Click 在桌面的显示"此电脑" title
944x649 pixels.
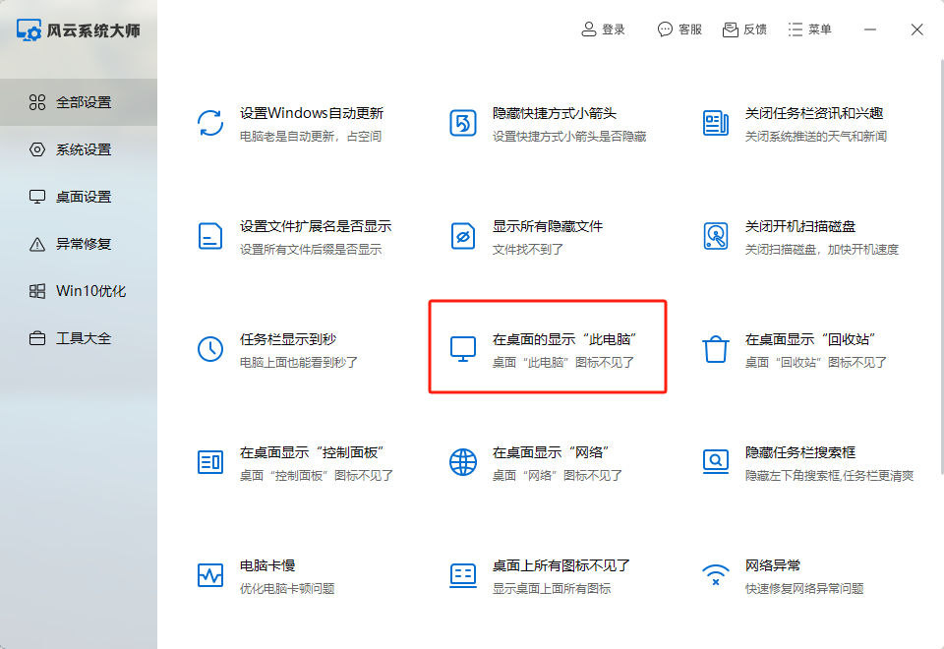click(564, 339)
